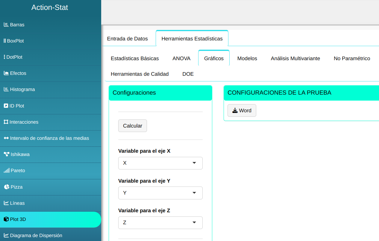This screenshot has width=379, height=241.
Task: Open the Z axis variable dropdown
Action: [160, 223]
